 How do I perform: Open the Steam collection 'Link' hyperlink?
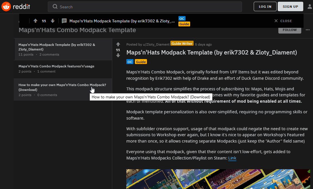click(232, 158)
